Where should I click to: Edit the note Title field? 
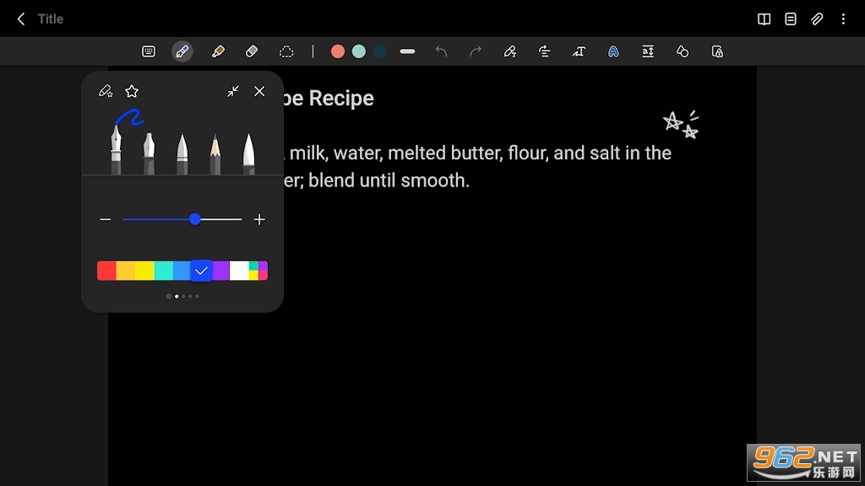[x=50, y=19]
